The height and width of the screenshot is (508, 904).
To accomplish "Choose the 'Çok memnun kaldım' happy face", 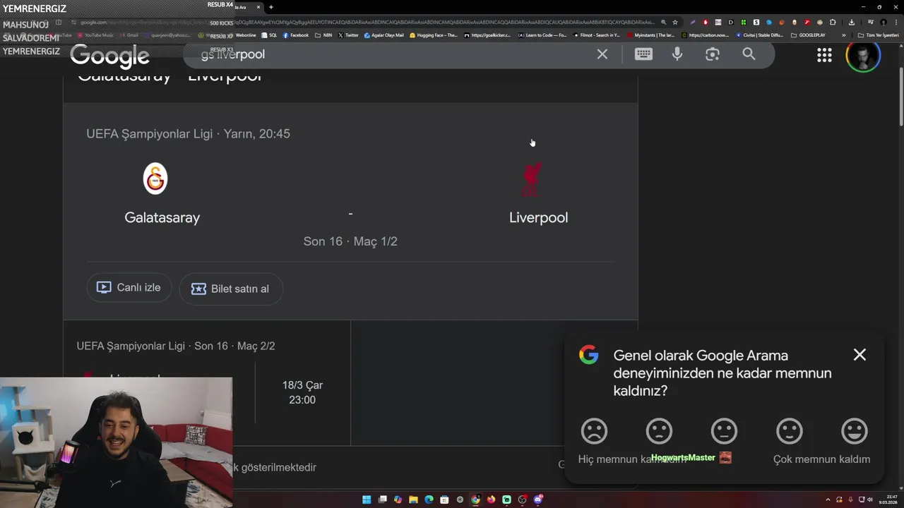I will point(855,431).
